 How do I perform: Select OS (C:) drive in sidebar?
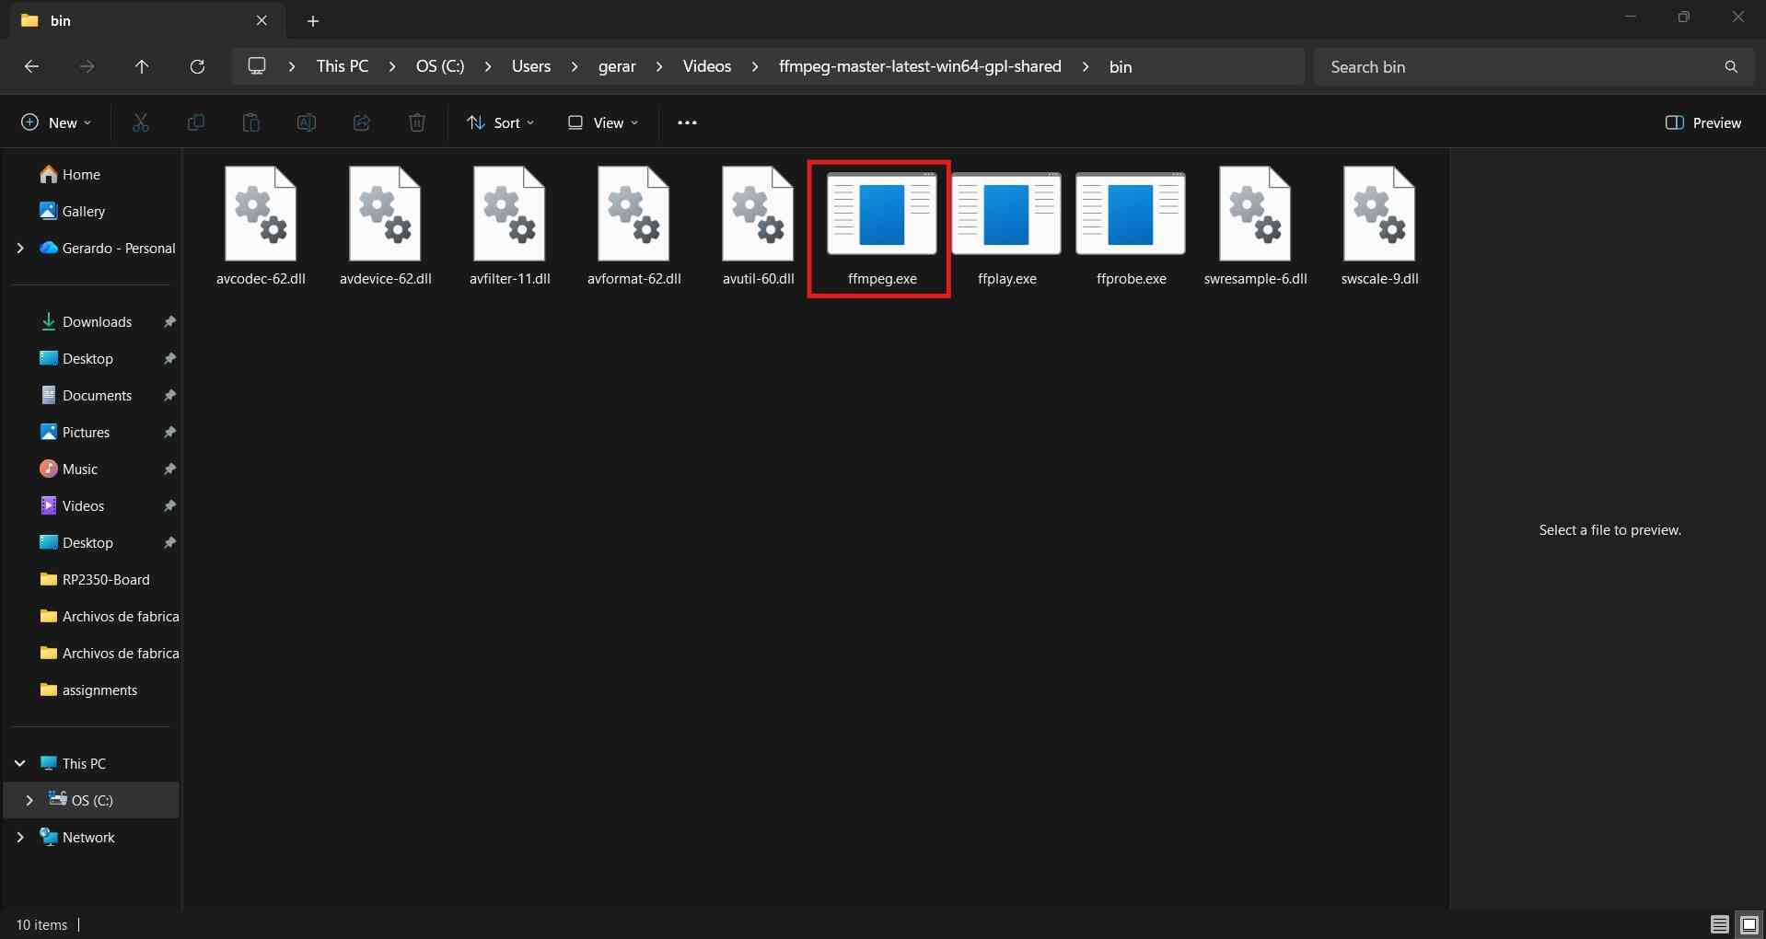[92, 800]
